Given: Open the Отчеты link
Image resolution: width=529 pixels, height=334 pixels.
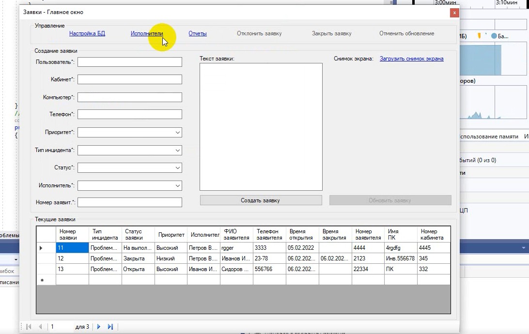Looking at the screenshot, I should (198, 33).
